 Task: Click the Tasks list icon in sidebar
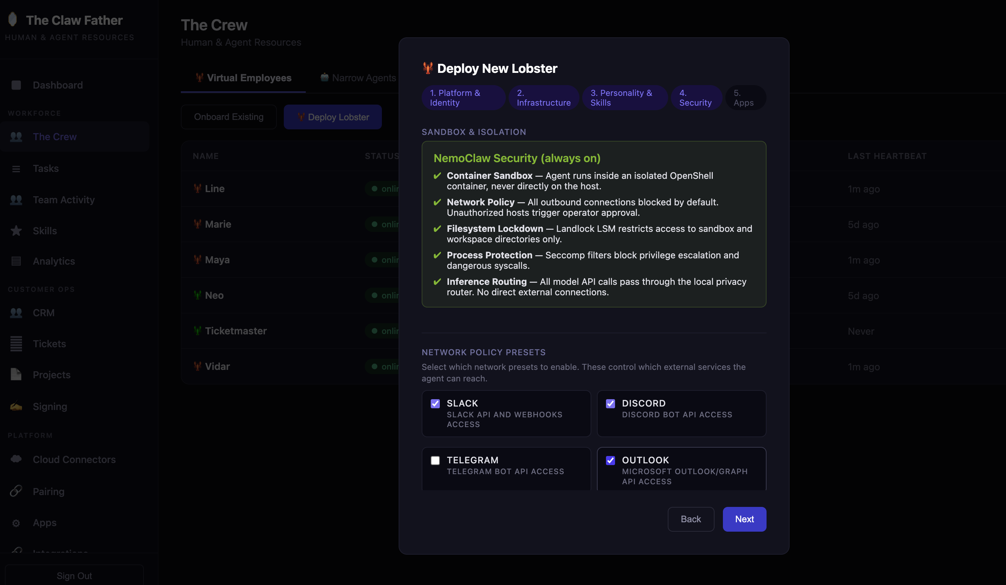pyautogui.click(x=16, y=169)
